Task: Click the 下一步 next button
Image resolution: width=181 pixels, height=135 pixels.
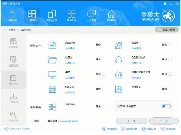Action: click(x=164, y=121)
